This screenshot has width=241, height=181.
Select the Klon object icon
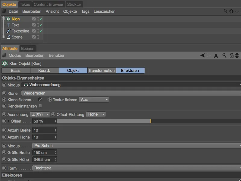pyautogui.click(x=9, y=19)
